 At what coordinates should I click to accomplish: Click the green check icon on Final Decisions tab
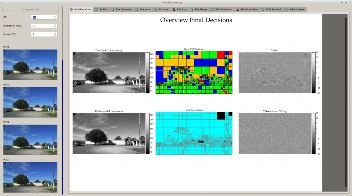click(71, 9)
